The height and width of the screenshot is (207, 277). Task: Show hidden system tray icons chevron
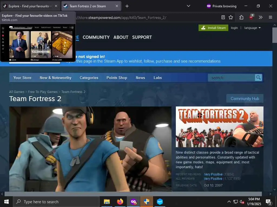pyautogui.click(x=229, y=202)
